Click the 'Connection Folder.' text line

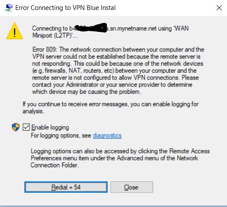54,165
